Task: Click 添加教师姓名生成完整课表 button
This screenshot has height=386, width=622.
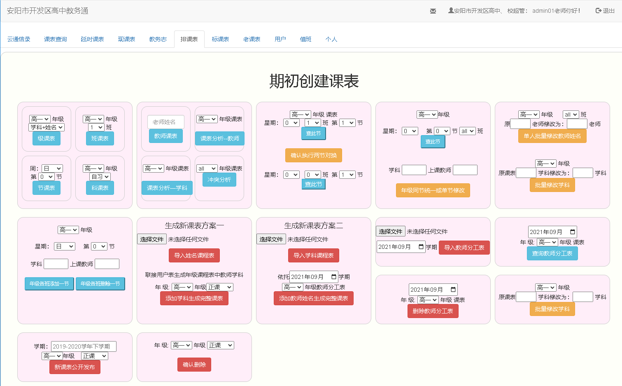Action: [x=314, y=298]
